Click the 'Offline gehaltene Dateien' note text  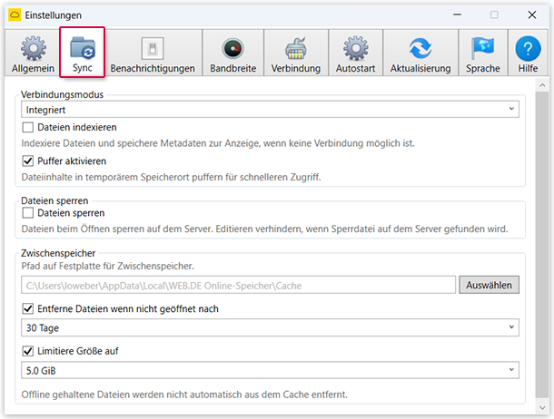pos(184,395)
